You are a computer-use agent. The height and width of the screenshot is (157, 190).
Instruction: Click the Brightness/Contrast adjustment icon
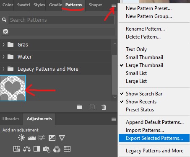[x=22, y=138]
